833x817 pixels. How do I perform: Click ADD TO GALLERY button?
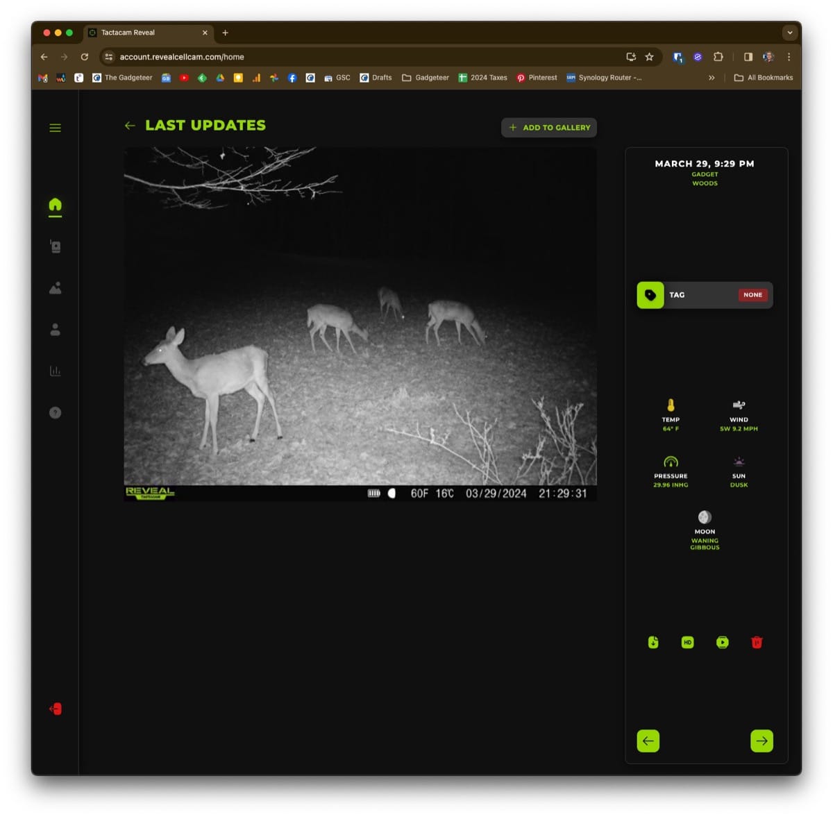pyautogui.click(x=548, y=128)
